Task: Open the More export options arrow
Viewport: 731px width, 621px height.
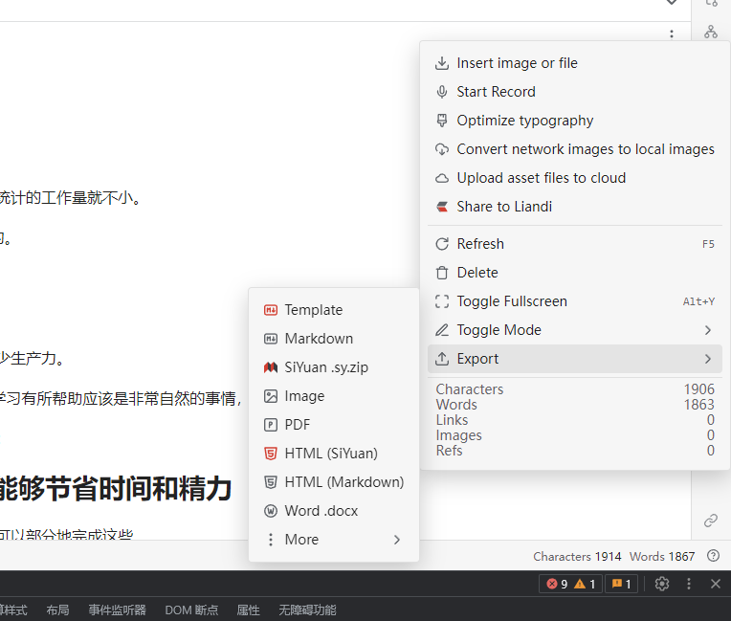Action: point(397,540)
